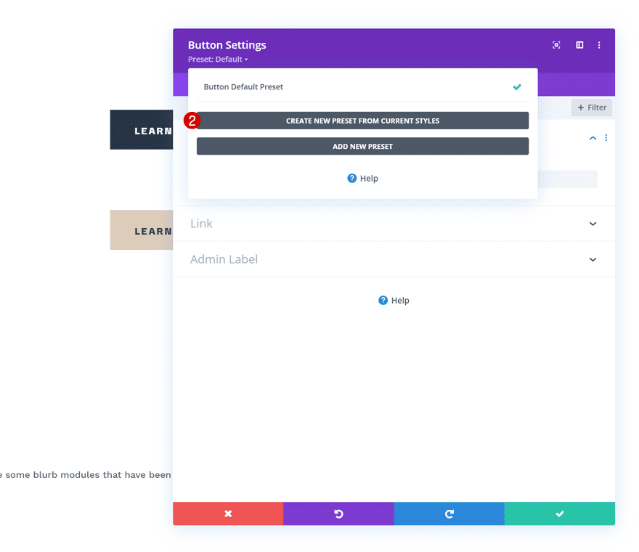This screenshot has width=639, height=552.
Task: Discard changes with red X icon
Action: [228, 514]
